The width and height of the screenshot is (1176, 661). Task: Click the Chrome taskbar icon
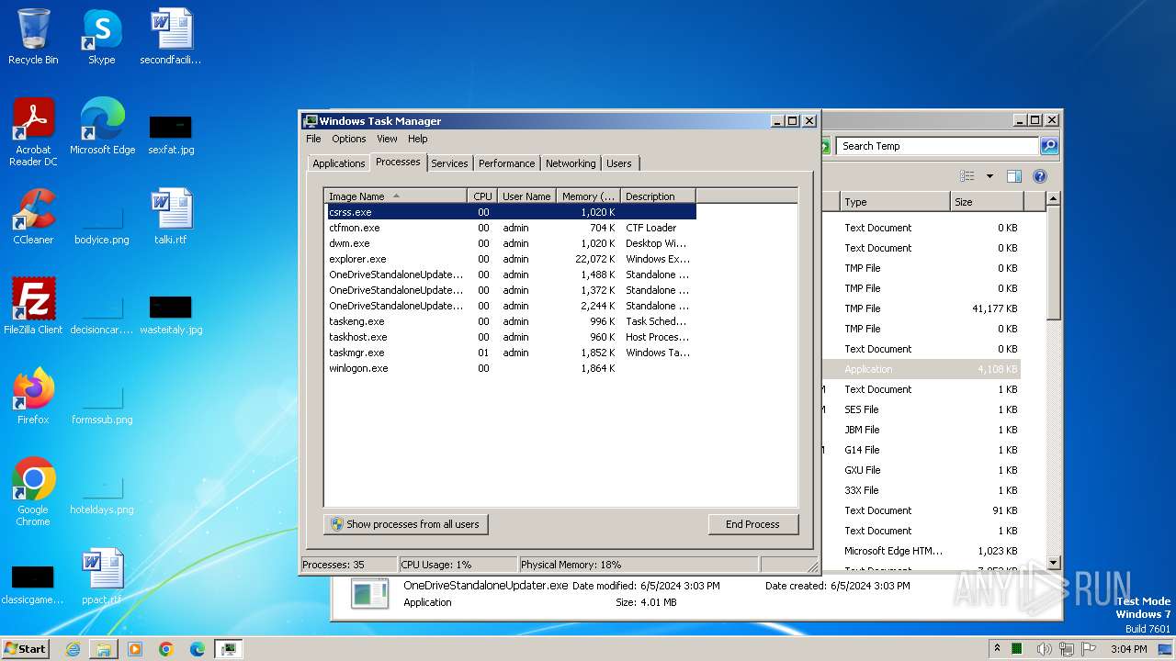point(166,649)
